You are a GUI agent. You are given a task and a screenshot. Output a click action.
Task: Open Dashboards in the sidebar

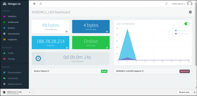click(x=13, y=22)
